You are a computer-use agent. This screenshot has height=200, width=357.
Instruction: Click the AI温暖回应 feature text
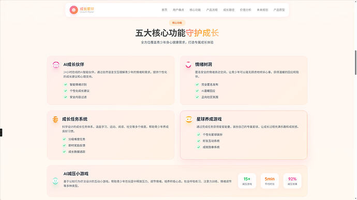[x=208, y=91]
